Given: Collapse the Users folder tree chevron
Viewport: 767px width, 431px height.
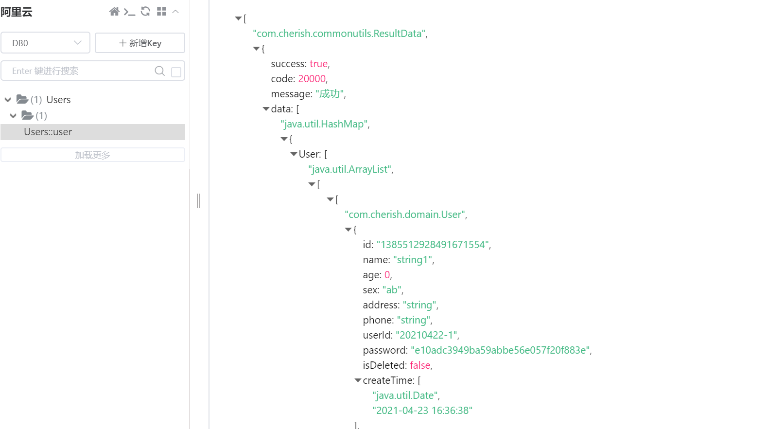Looking at the screenshot, I should pyautogui.click(x=8, y=100).
